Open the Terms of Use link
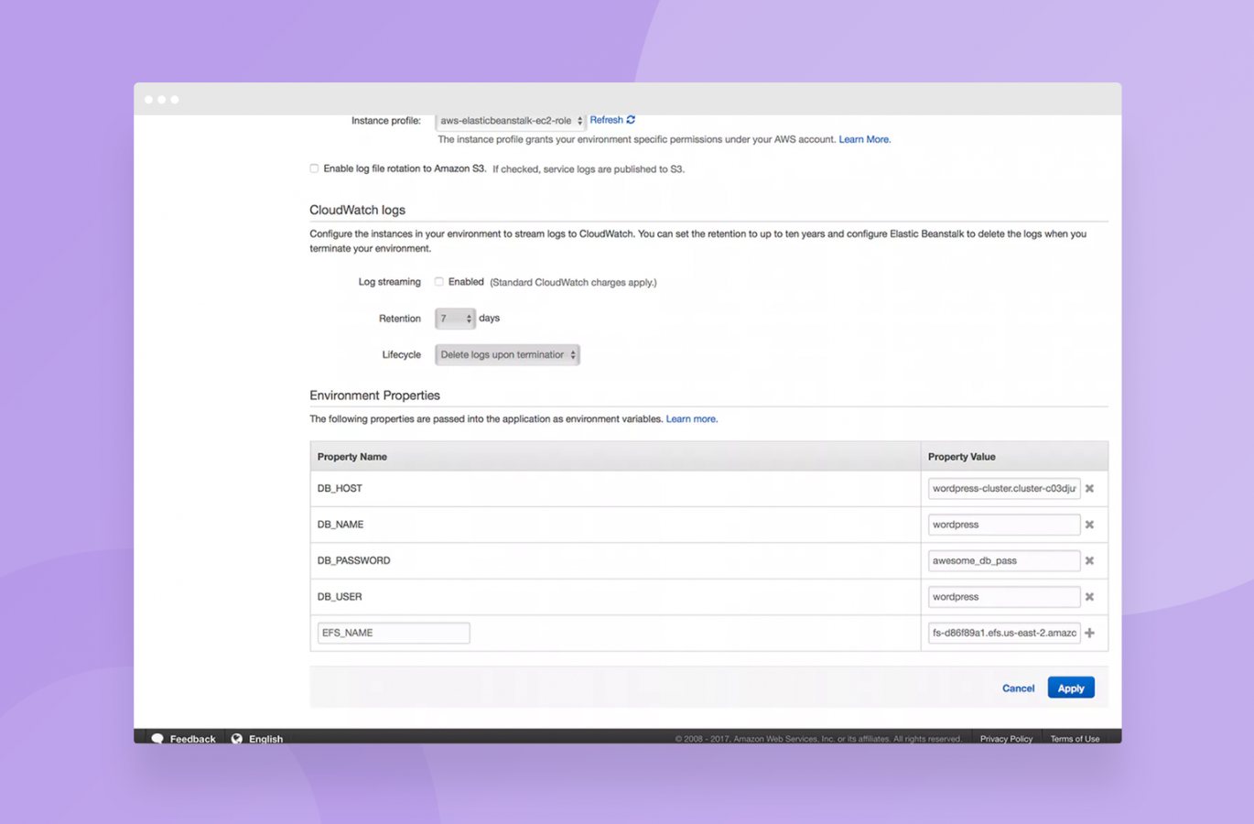 (x=1075, y=739)
